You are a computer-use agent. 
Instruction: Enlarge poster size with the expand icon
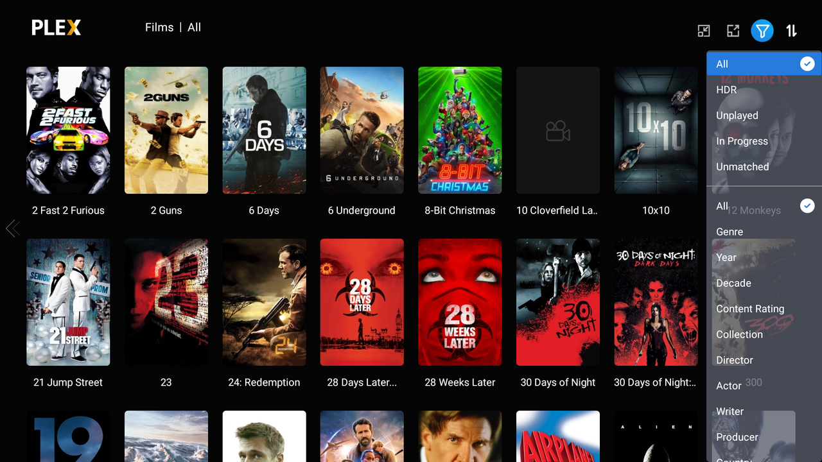click(733, 31)
